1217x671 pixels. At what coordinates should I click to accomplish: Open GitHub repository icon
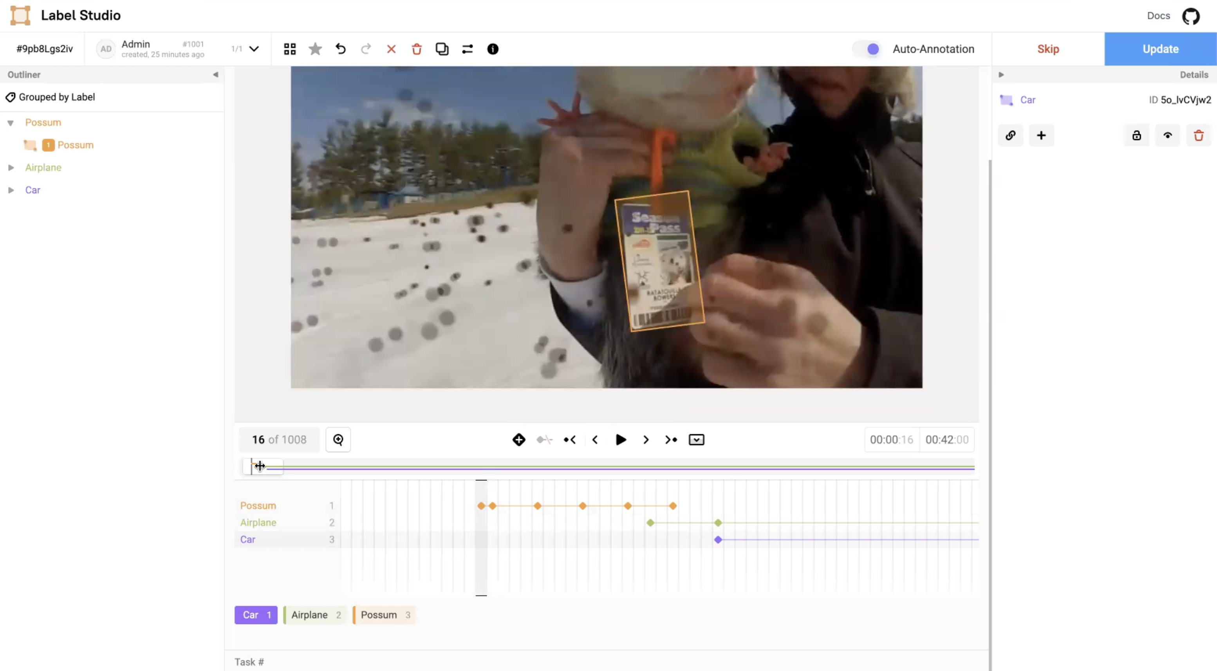click(x=1190, y=16)
